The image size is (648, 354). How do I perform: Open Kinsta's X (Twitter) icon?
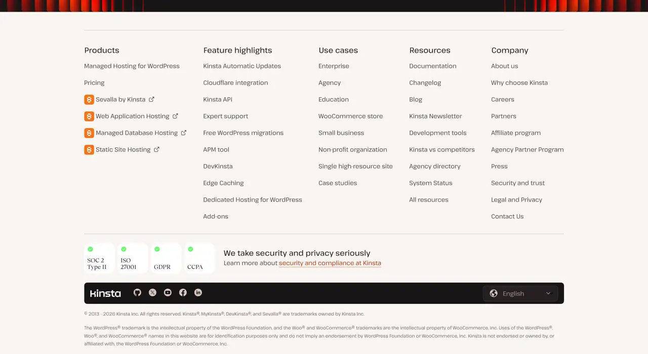pos(152,293)
